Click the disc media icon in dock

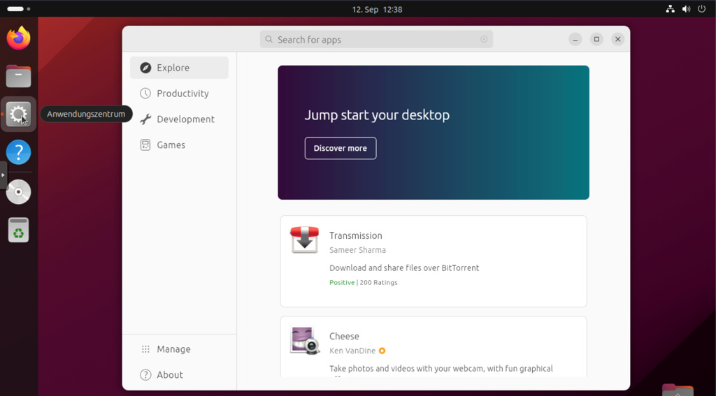pyautogui.click(x=18, y=191)
